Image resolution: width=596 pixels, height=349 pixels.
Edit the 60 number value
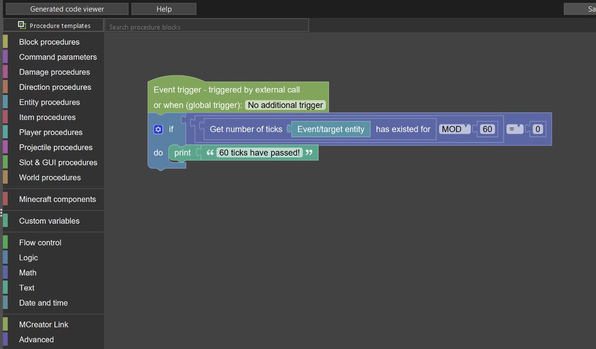(x=487, y=129)
